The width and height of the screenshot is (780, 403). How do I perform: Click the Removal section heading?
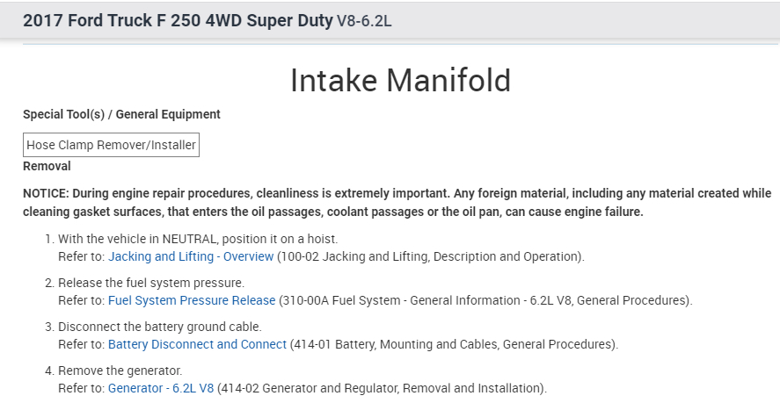[x=47, y=166]
